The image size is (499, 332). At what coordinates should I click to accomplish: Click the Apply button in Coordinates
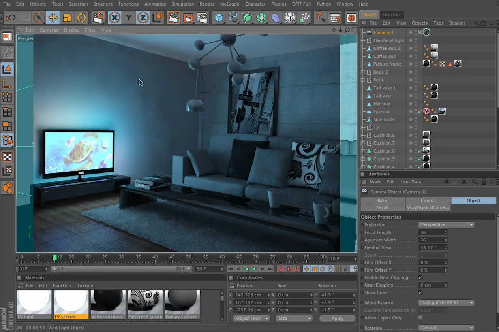click(x=337, y=319)
